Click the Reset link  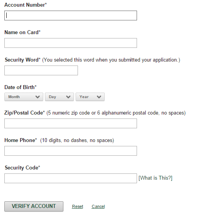tap(78, 206)
